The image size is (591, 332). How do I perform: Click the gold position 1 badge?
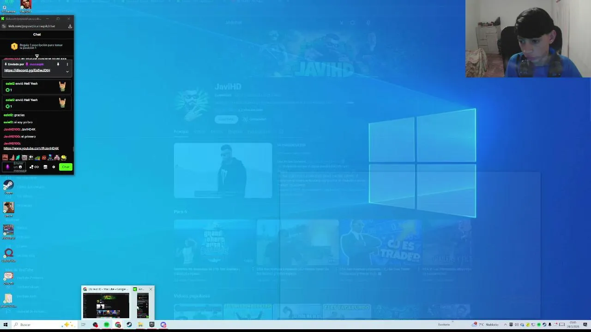point(14,47)
